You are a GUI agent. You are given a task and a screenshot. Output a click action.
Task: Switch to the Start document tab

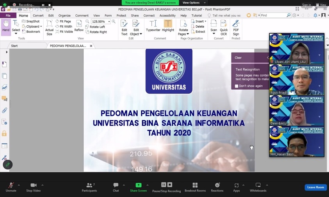[14, 46]
